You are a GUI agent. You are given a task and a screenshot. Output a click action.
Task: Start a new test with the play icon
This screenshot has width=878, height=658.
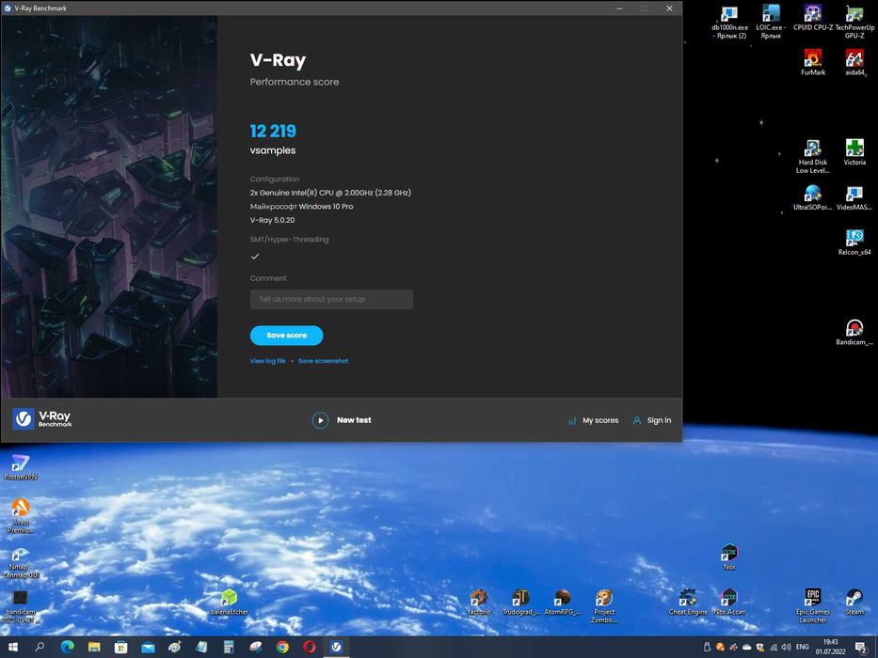click(x=320, y=420)
